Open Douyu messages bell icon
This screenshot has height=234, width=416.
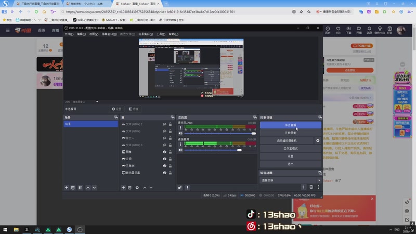click(x=369, y=30)
